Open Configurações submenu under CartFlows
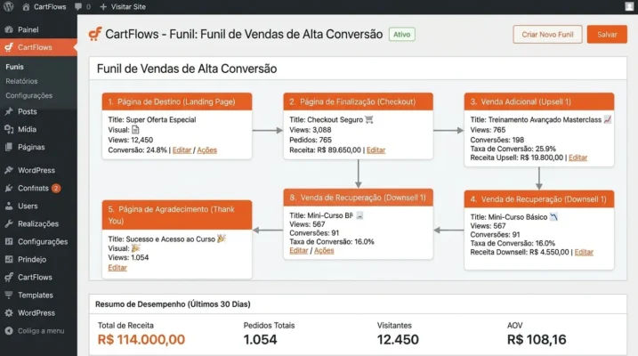The image size is (638, 356). pos(28,95)
